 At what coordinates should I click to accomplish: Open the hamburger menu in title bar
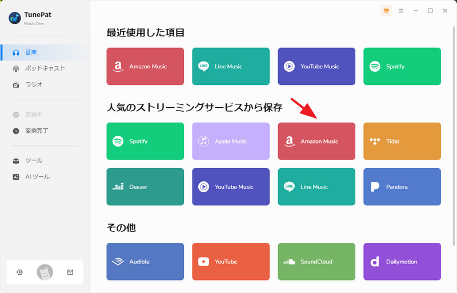pos(401,11)
